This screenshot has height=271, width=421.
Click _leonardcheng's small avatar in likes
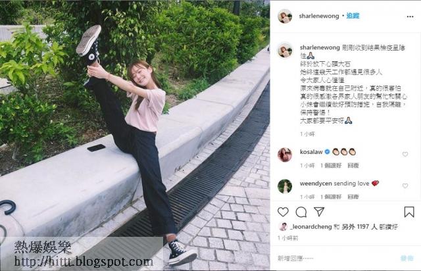pyautogui.click(x=283, y=227)
